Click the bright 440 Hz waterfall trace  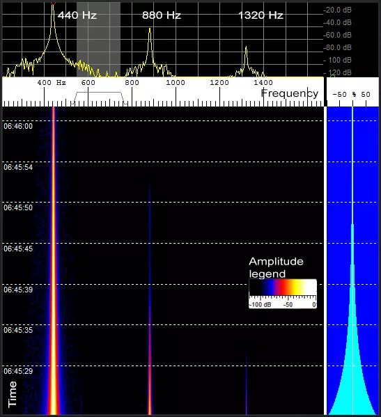(x=54, y=260)
